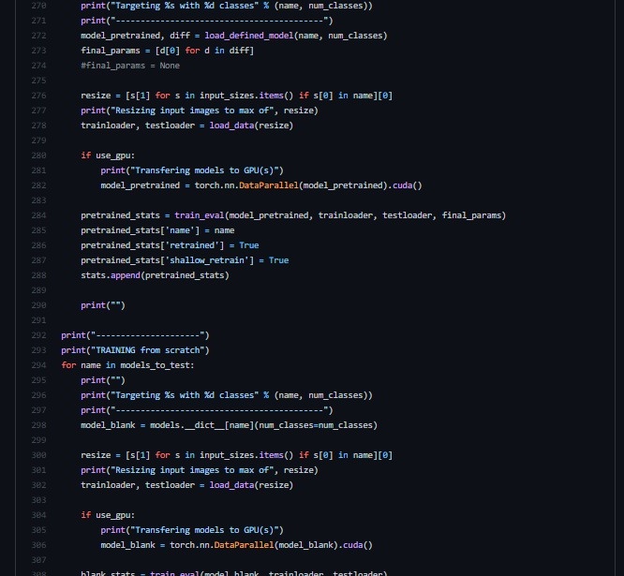Screen dimensions: 624x576
Task: Click 'for name in models_to_test:' line
Action: coord(127,365)
